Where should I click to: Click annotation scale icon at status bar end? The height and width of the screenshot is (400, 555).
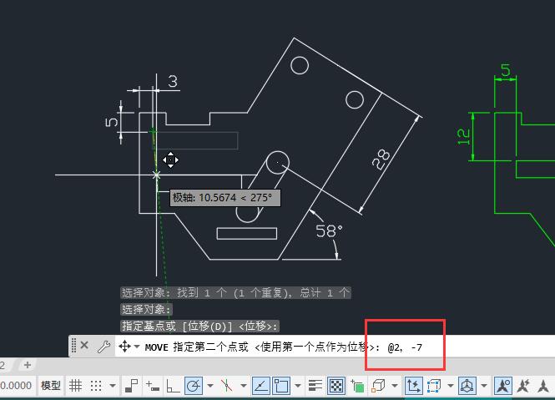click(x=543, y=386)
